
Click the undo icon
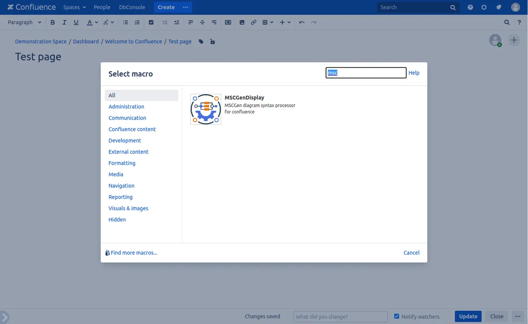click(x=302, y=22)
